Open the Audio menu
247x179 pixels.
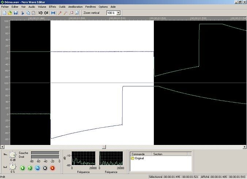(32, 7)
